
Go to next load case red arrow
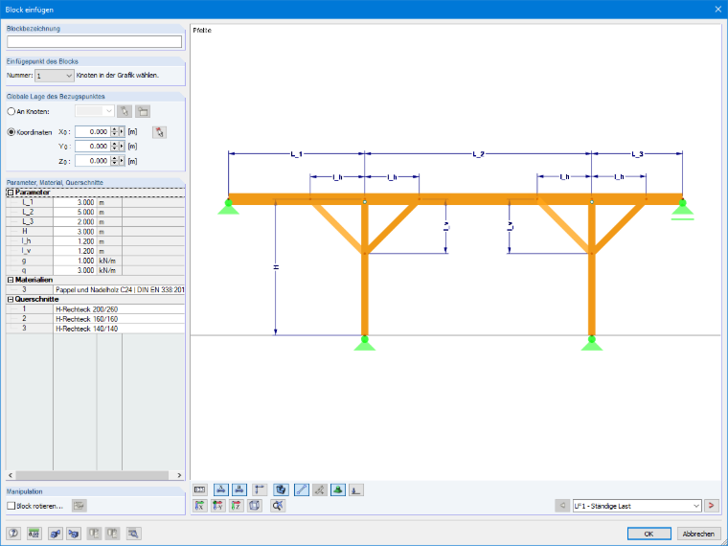tap(712, 506)
